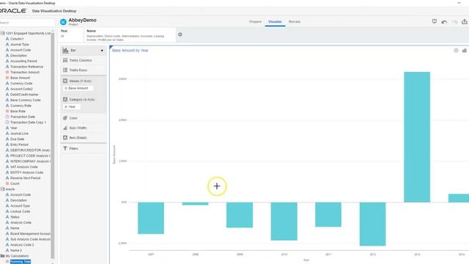Select the Journal Line column
The image size is (469, 264).
(x=19, y=133)
